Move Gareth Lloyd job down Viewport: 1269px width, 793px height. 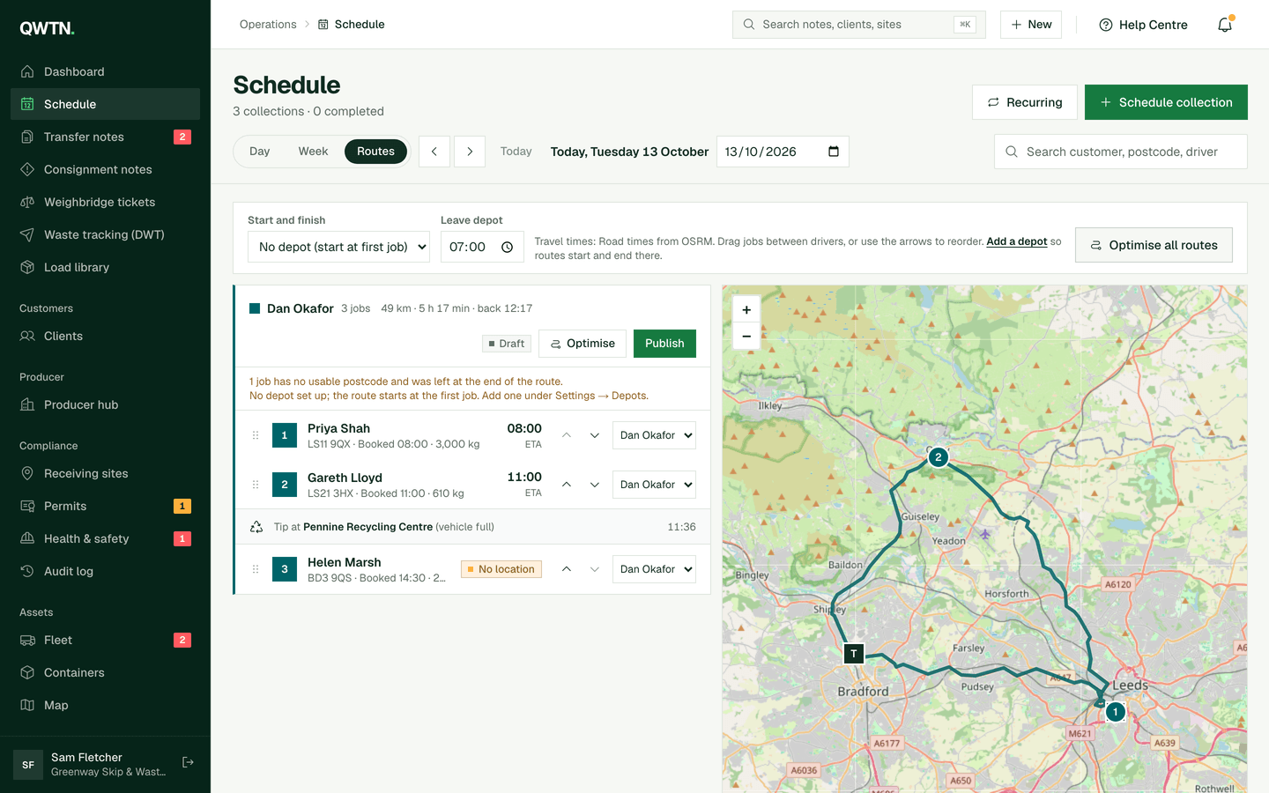coord(595,485)
